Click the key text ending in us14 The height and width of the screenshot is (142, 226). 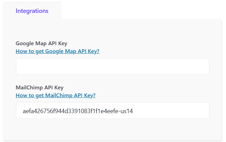[77, 111]
